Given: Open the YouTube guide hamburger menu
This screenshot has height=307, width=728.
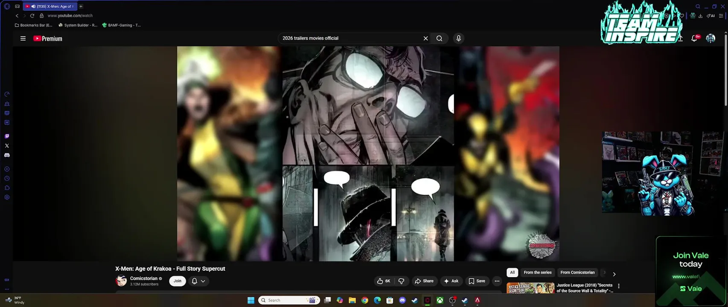Looking at the screenshot, I should tap(23, 38).
